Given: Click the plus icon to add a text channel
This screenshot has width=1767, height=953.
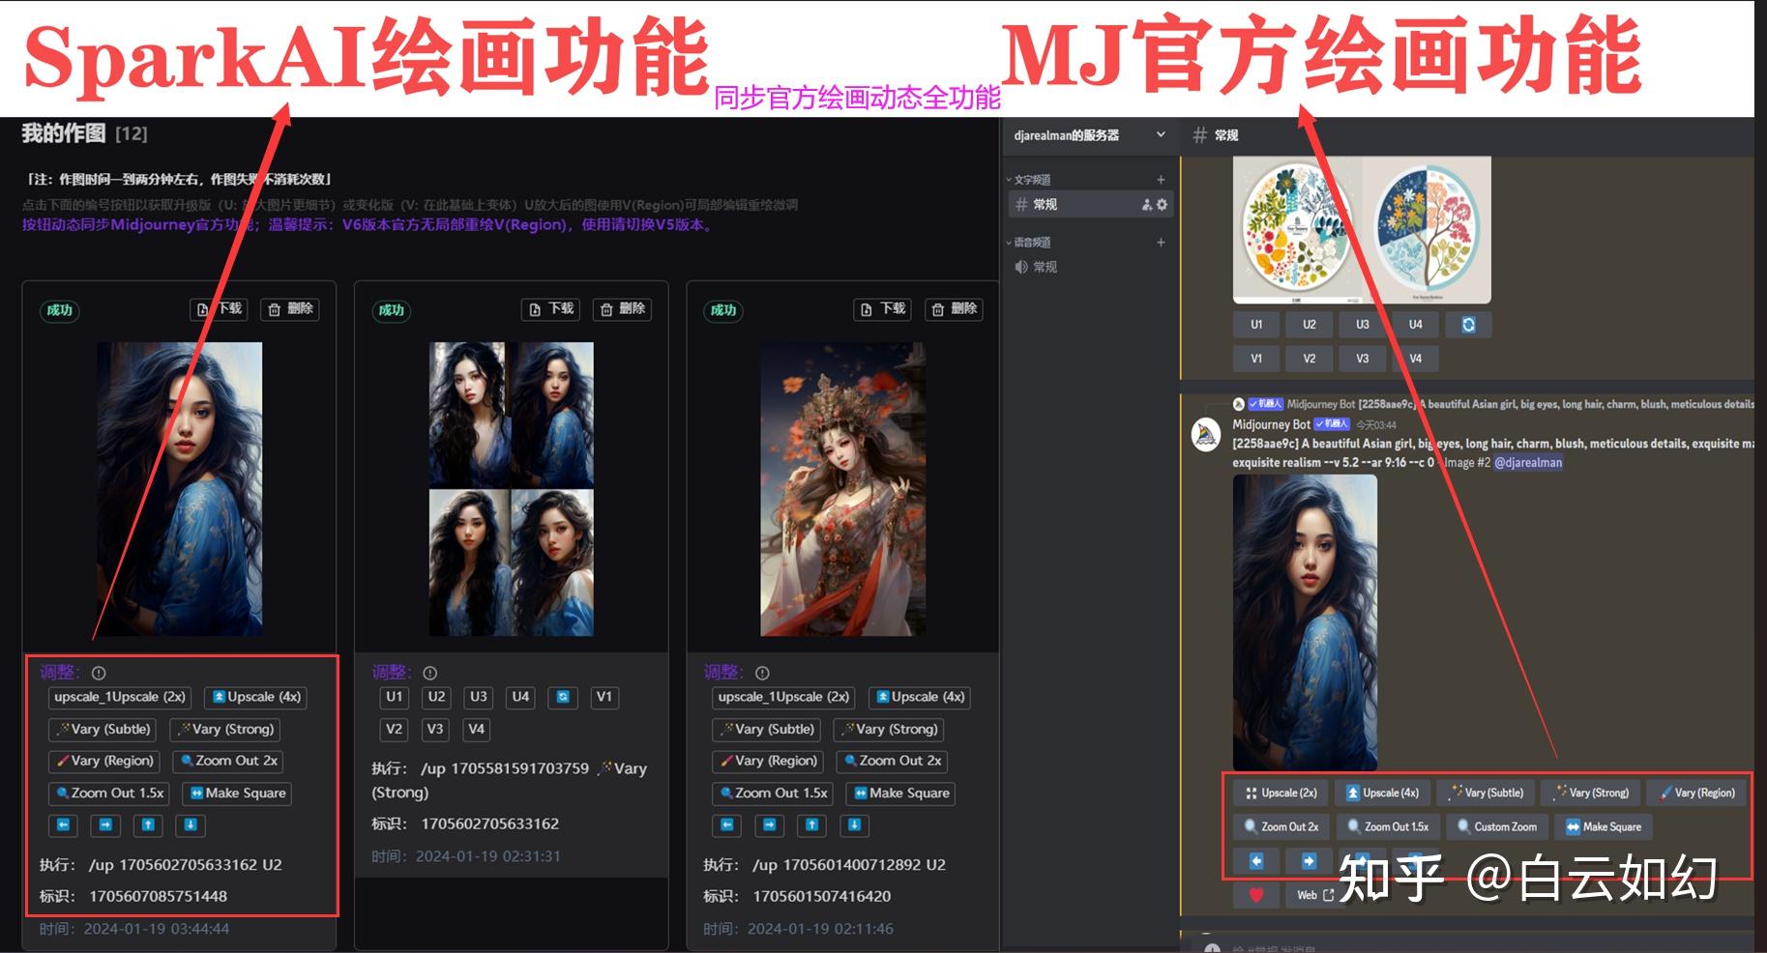Looking at the screenshot, I should (1161, 179).
